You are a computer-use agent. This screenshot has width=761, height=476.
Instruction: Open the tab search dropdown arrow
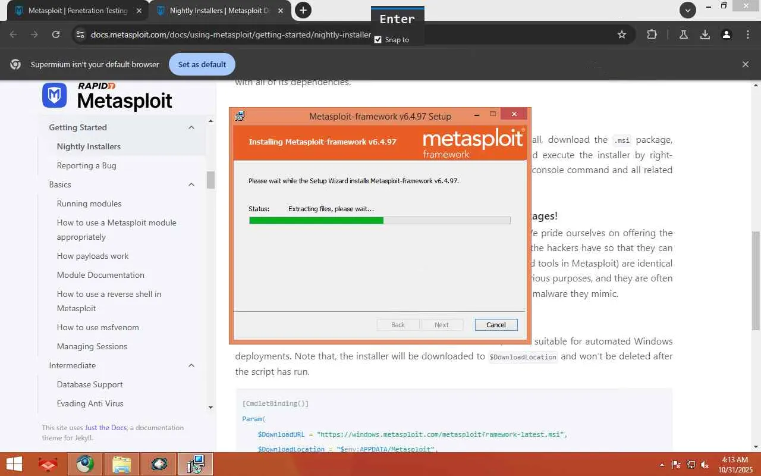click(688, 10)
